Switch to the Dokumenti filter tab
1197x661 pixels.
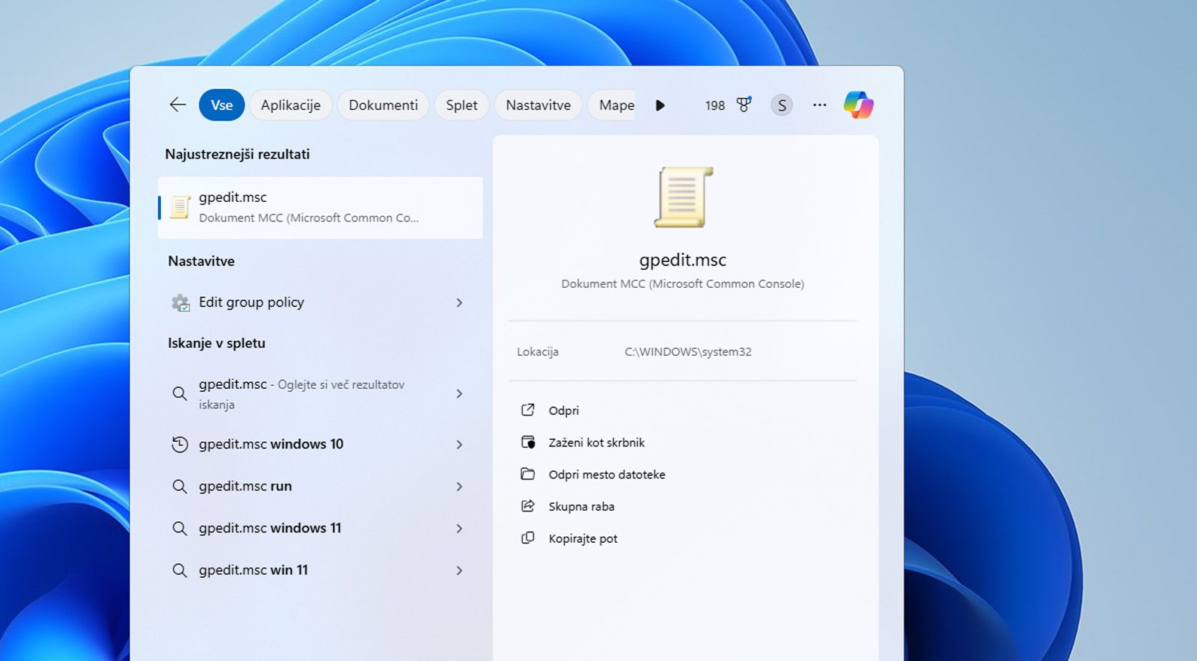pyautogui.click(x=383, y=105)
